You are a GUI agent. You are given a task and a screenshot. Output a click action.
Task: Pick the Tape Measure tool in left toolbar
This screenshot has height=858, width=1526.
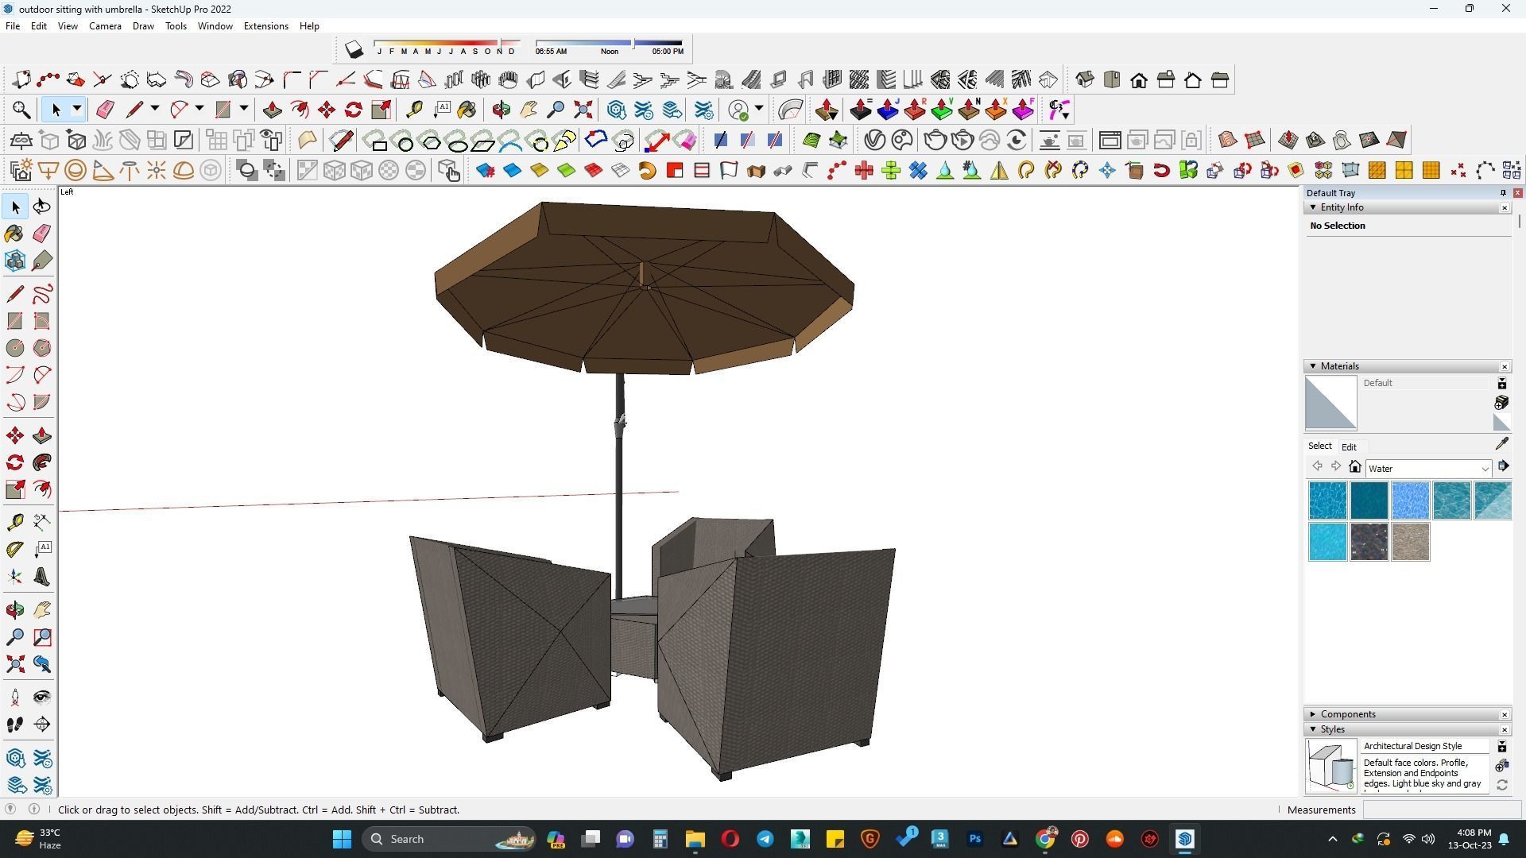click(14, 522)
